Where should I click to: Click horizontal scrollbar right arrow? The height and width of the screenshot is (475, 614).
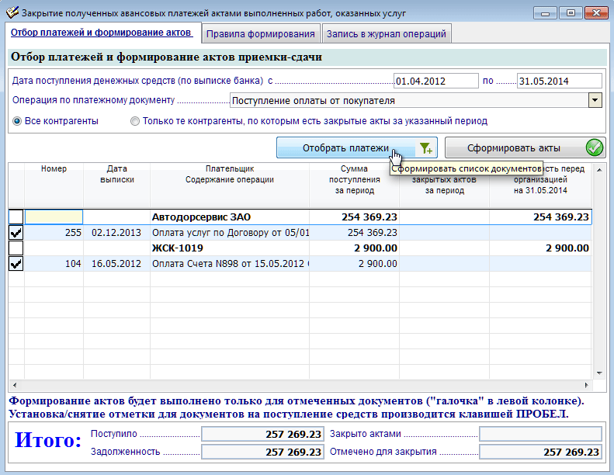click(x=586, y=385)
